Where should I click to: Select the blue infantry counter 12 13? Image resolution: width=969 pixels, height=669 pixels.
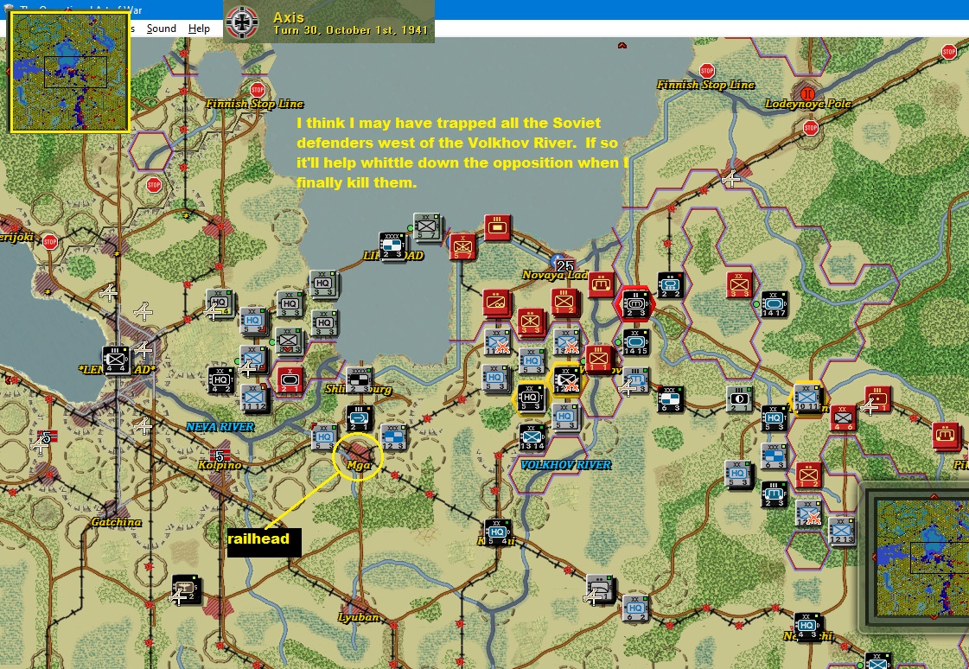[842, 532]
